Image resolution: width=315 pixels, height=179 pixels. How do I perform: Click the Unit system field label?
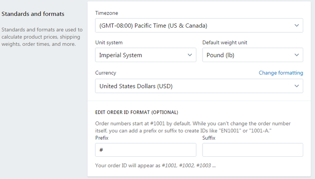[109, 43]
